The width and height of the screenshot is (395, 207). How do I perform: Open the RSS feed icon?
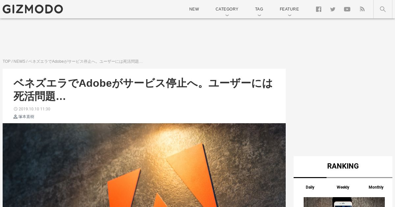tap(362, 9)
